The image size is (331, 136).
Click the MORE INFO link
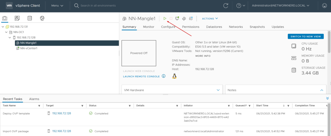pyautogui.click(x=203, y=56)
